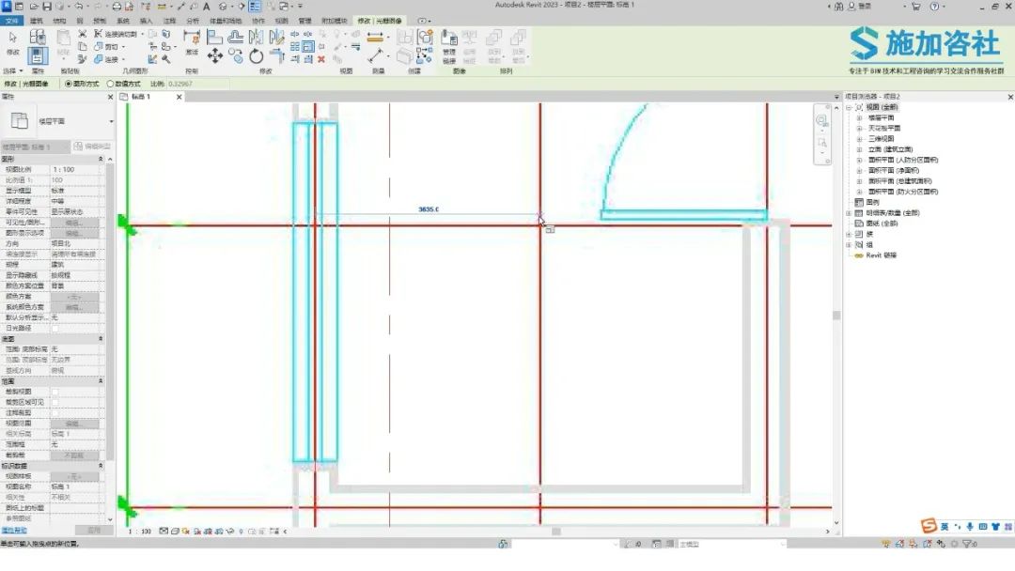Click the 1 : 100 view scale in view control bar
Screen dimensions: 1015x571
[x=140, y=532]
